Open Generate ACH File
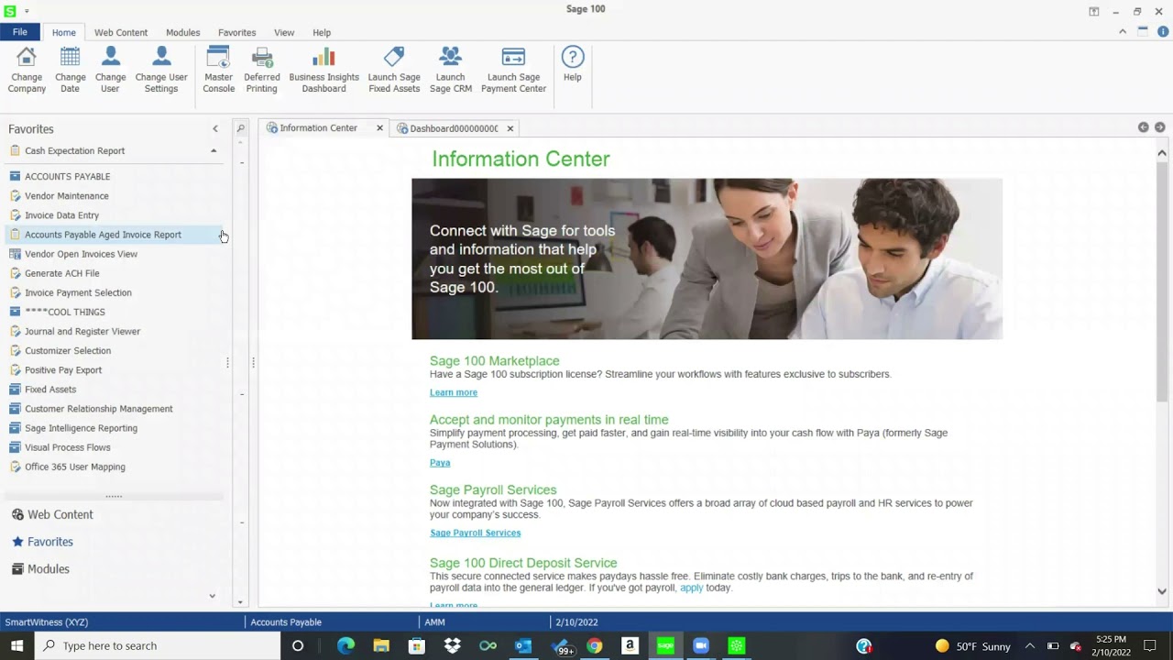This screenshot has height=660, width=1173. pyautogui.click(x=62, y=273)
